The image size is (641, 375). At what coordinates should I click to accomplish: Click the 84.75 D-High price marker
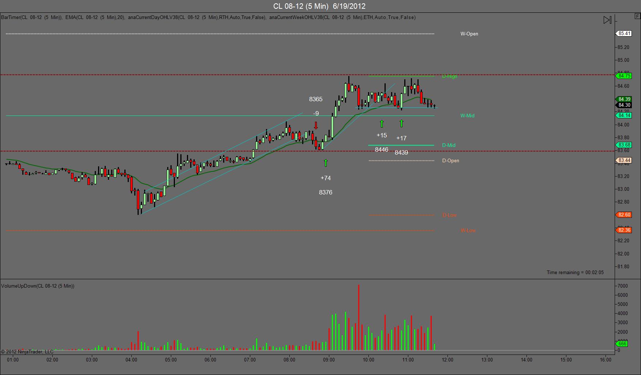coord(624,76)
